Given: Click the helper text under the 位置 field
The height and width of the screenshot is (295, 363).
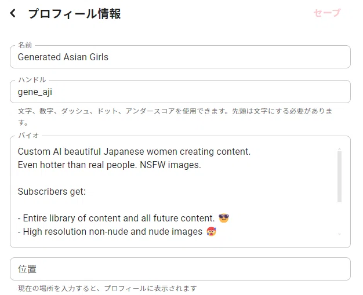Looking at the screenshot, I should [x=107, y=288].
